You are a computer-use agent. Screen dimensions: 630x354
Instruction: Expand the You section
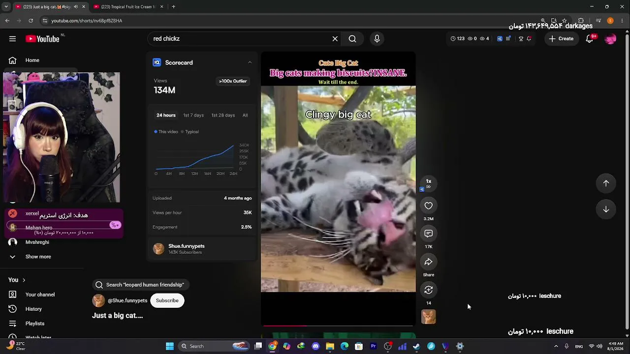[x=17, y=280]
